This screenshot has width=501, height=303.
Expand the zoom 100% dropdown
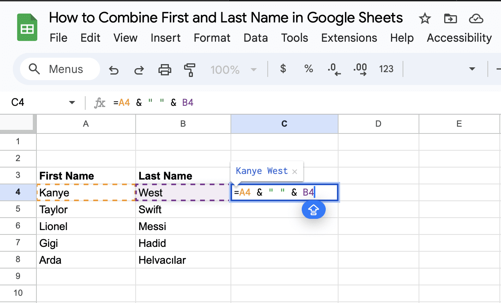[253, 69]
